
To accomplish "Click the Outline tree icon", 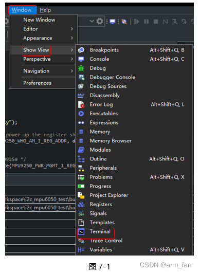I will pos(81,159).
